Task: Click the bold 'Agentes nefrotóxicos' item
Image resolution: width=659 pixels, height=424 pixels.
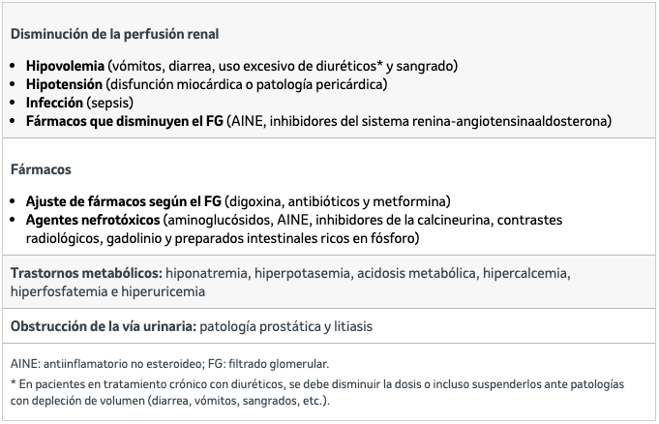Action: (93, 220)
